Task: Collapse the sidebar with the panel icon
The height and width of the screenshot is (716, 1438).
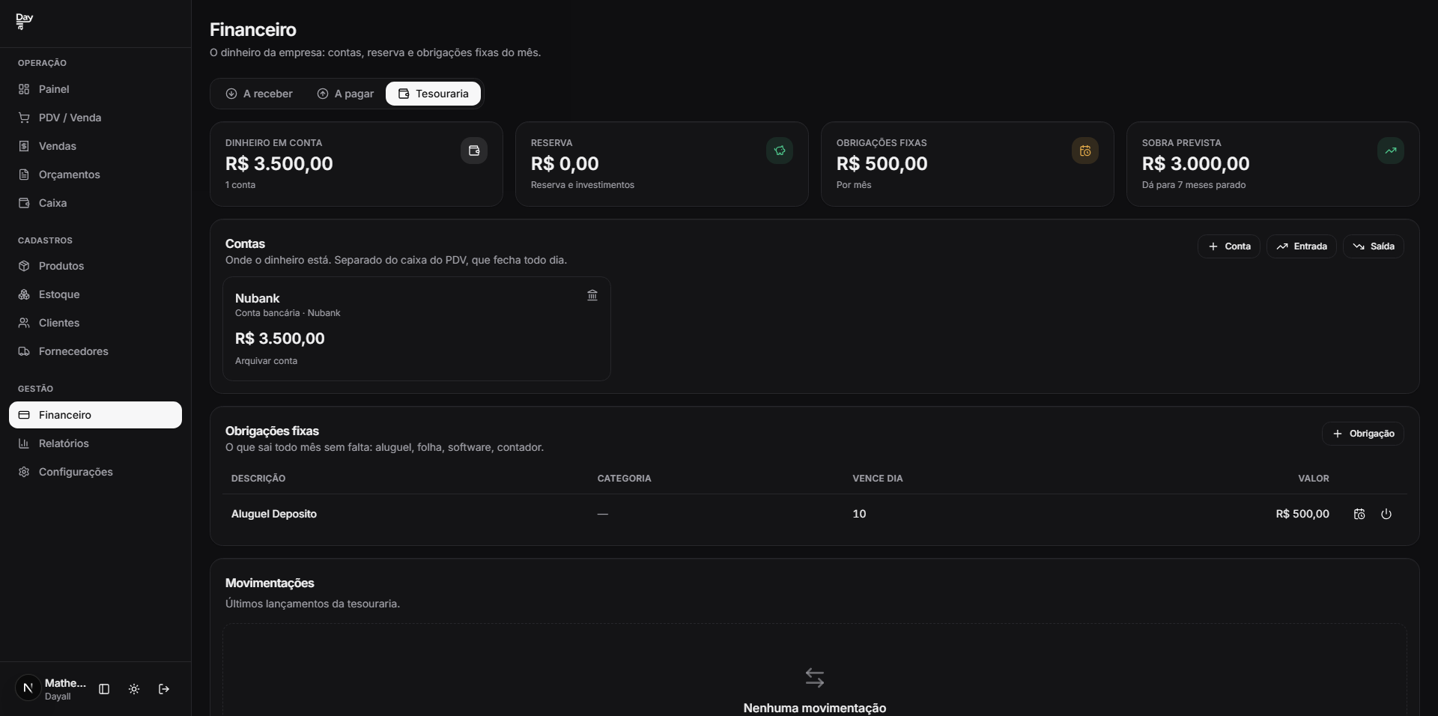Action: pos(104,689)
